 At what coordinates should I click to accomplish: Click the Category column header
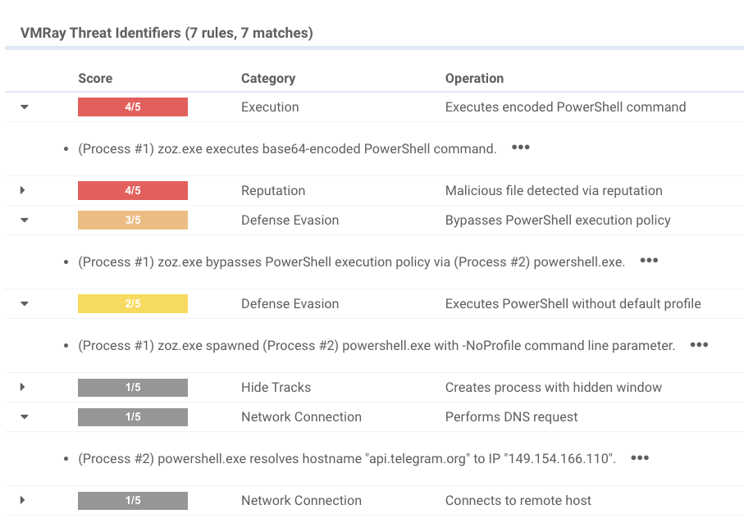[268, 78]
